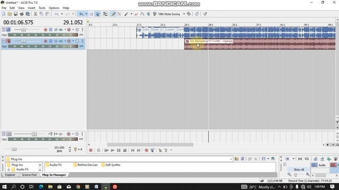Select the Paint brush tool

tap(126, 14)
